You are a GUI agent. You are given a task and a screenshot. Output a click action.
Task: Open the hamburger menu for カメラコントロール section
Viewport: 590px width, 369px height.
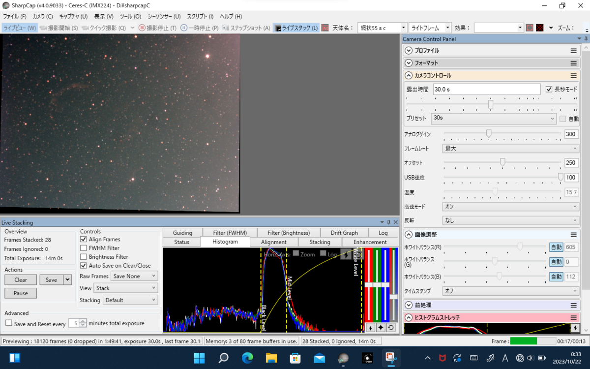click(573, 75)
